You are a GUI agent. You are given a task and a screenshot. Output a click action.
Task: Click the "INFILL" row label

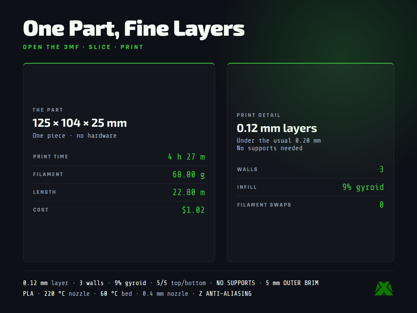coord(247,187)
